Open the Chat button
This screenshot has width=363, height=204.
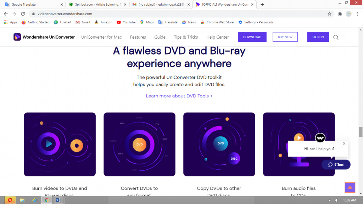(x=336, y=164)
